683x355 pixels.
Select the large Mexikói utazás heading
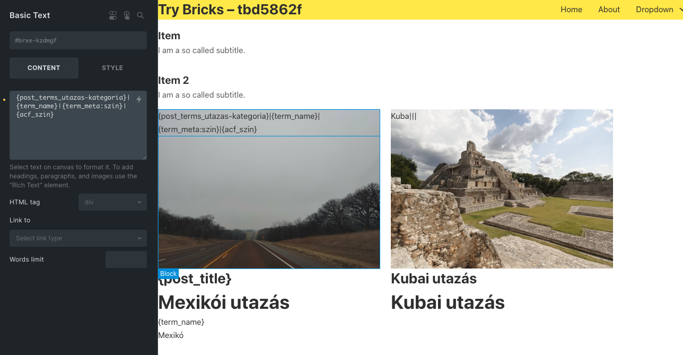[224, 302]
